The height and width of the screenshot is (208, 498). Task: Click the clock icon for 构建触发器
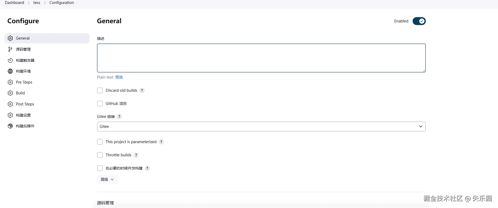tap(10, 60)
